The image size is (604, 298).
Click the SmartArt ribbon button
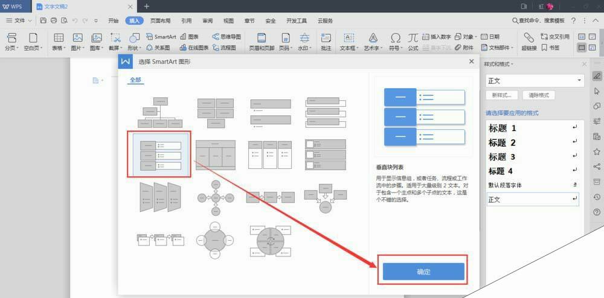(161, 37)
